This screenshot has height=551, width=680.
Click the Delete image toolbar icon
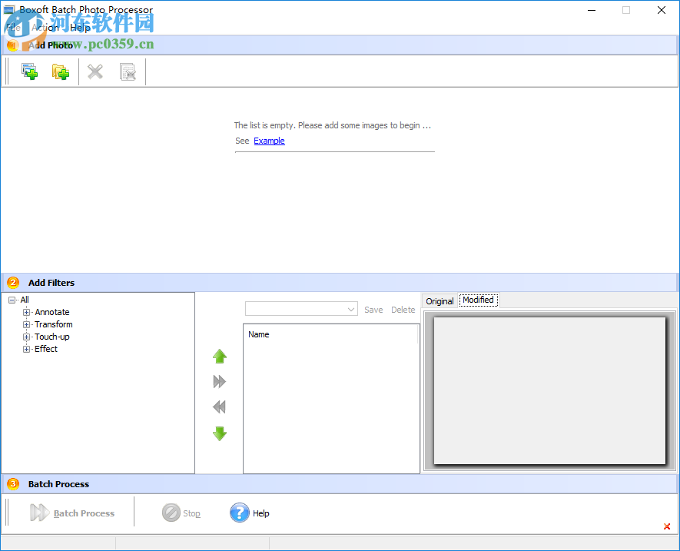(x=95, y=71)
